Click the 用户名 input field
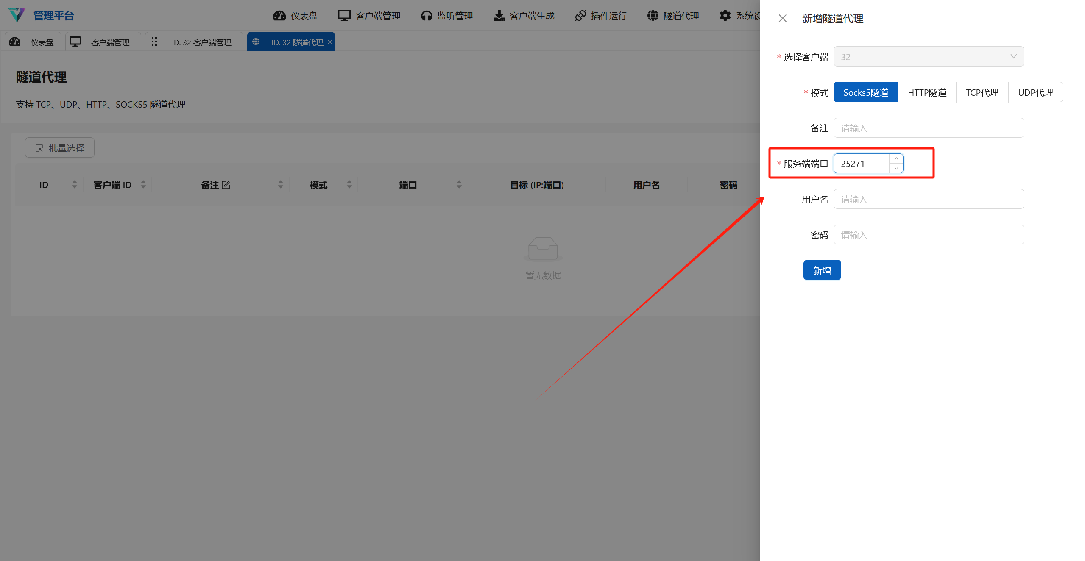 [x=928, y=199]
